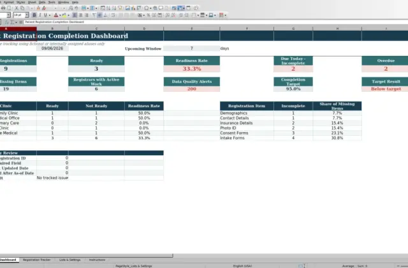Image resolution: width=408 pixels, height=268 pixels.
Task: Toggle Underline formatting
Action: 45,15
